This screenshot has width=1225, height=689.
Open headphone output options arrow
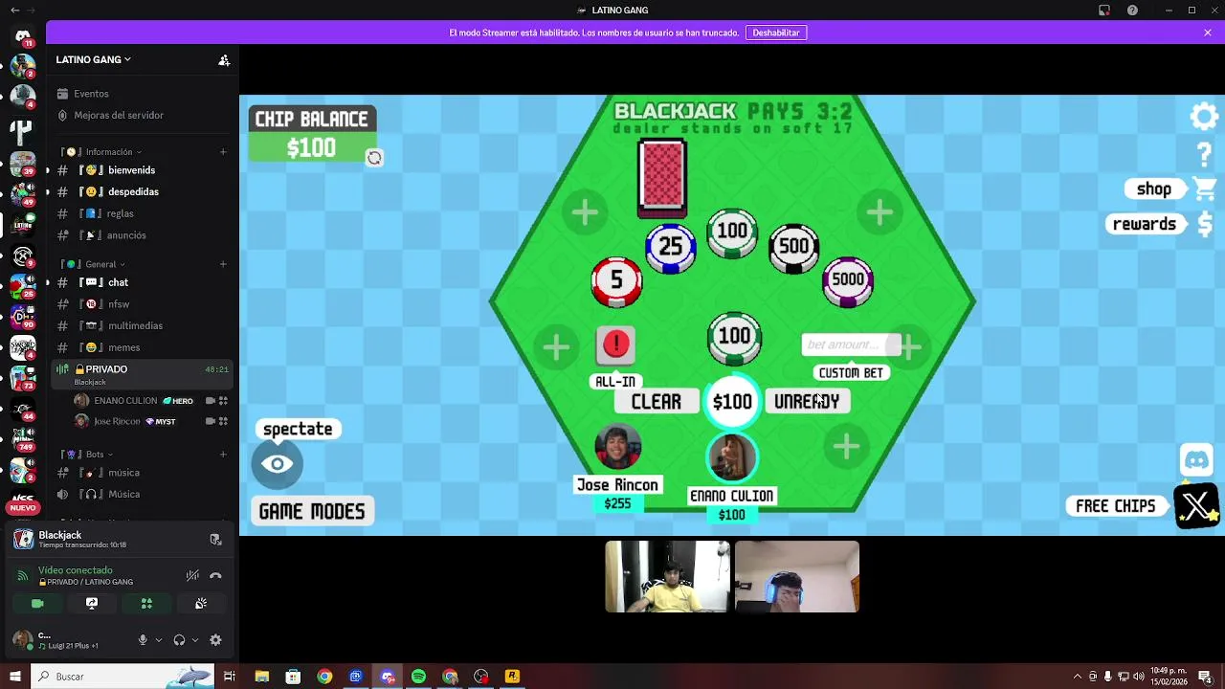click(x=195, y=640)
